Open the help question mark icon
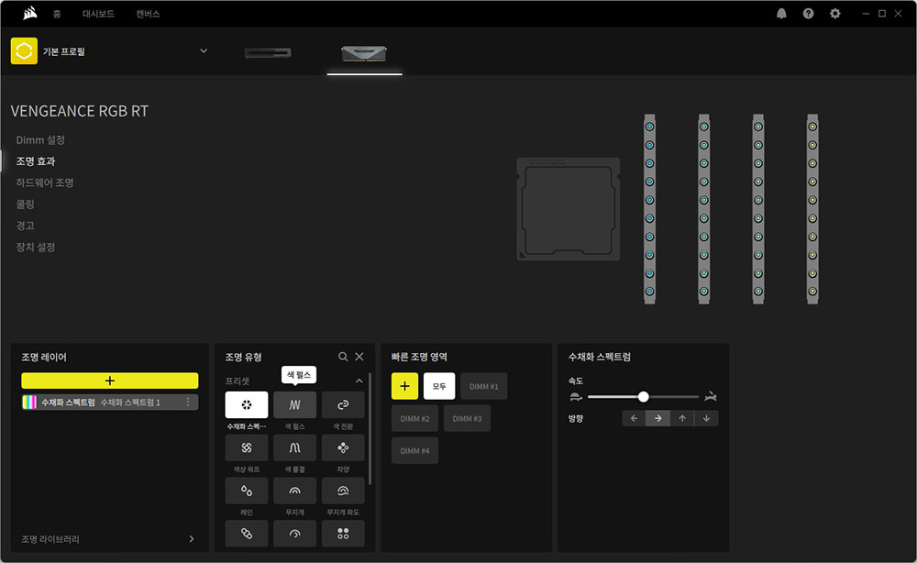This screenshot has width=917, height=563. tap(808, 14)
